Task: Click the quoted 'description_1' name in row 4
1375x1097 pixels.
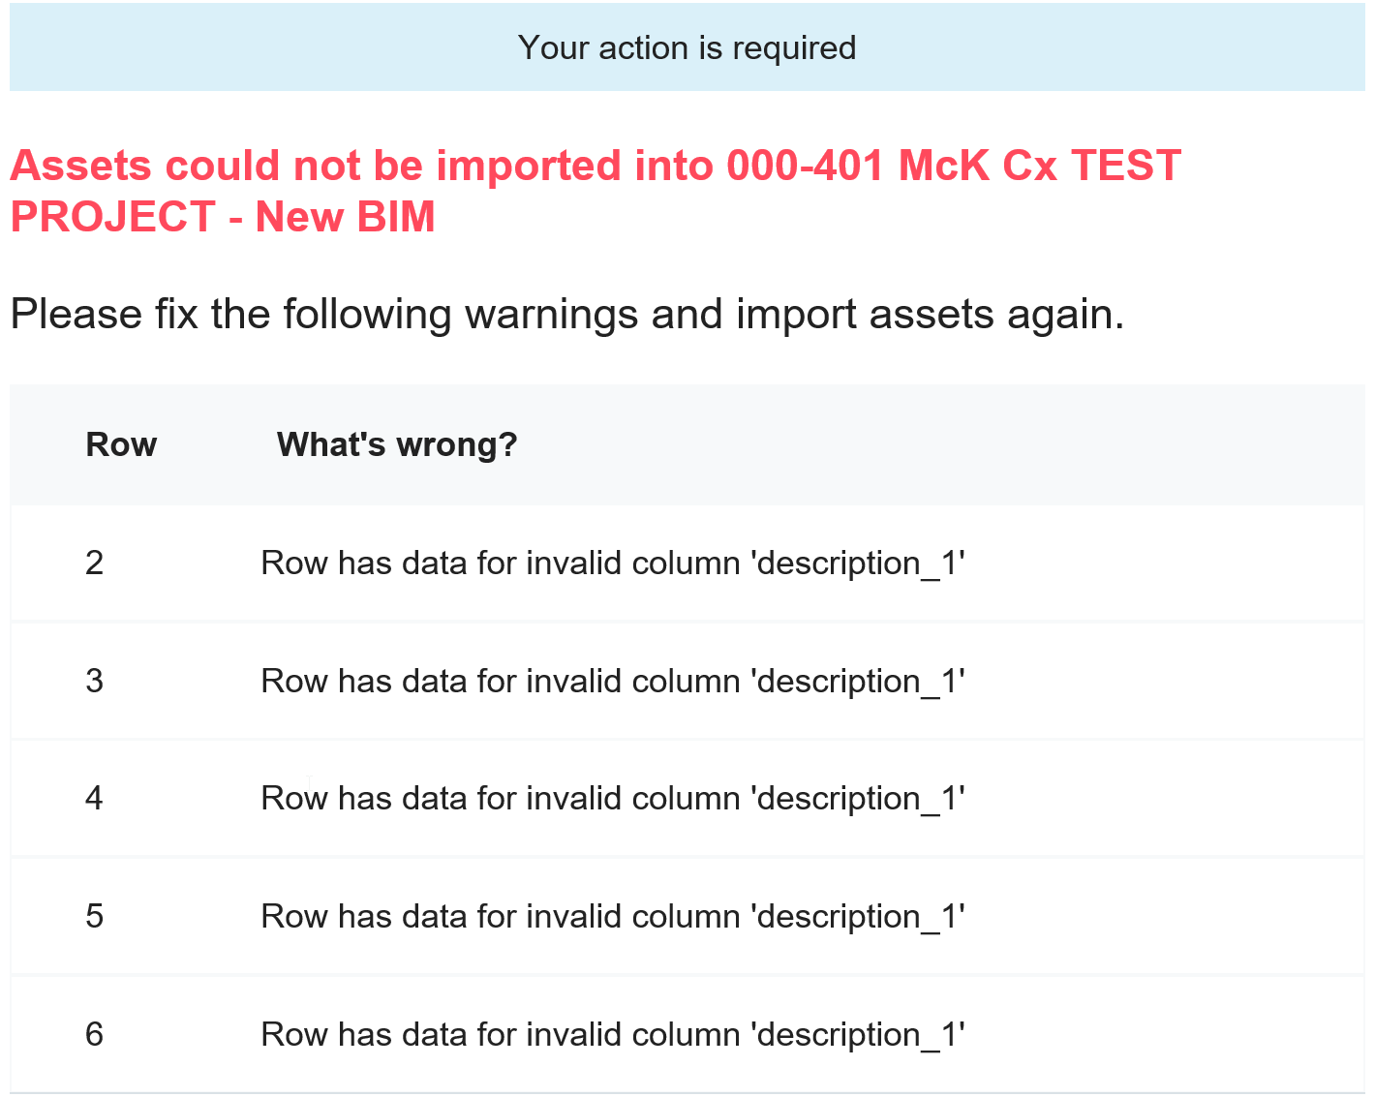Action: pyautogui.click(x=857, y=798)
